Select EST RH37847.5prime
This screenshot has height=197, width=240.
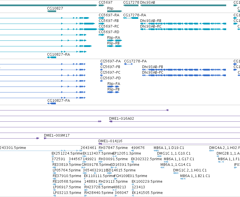tap(113, 148)
